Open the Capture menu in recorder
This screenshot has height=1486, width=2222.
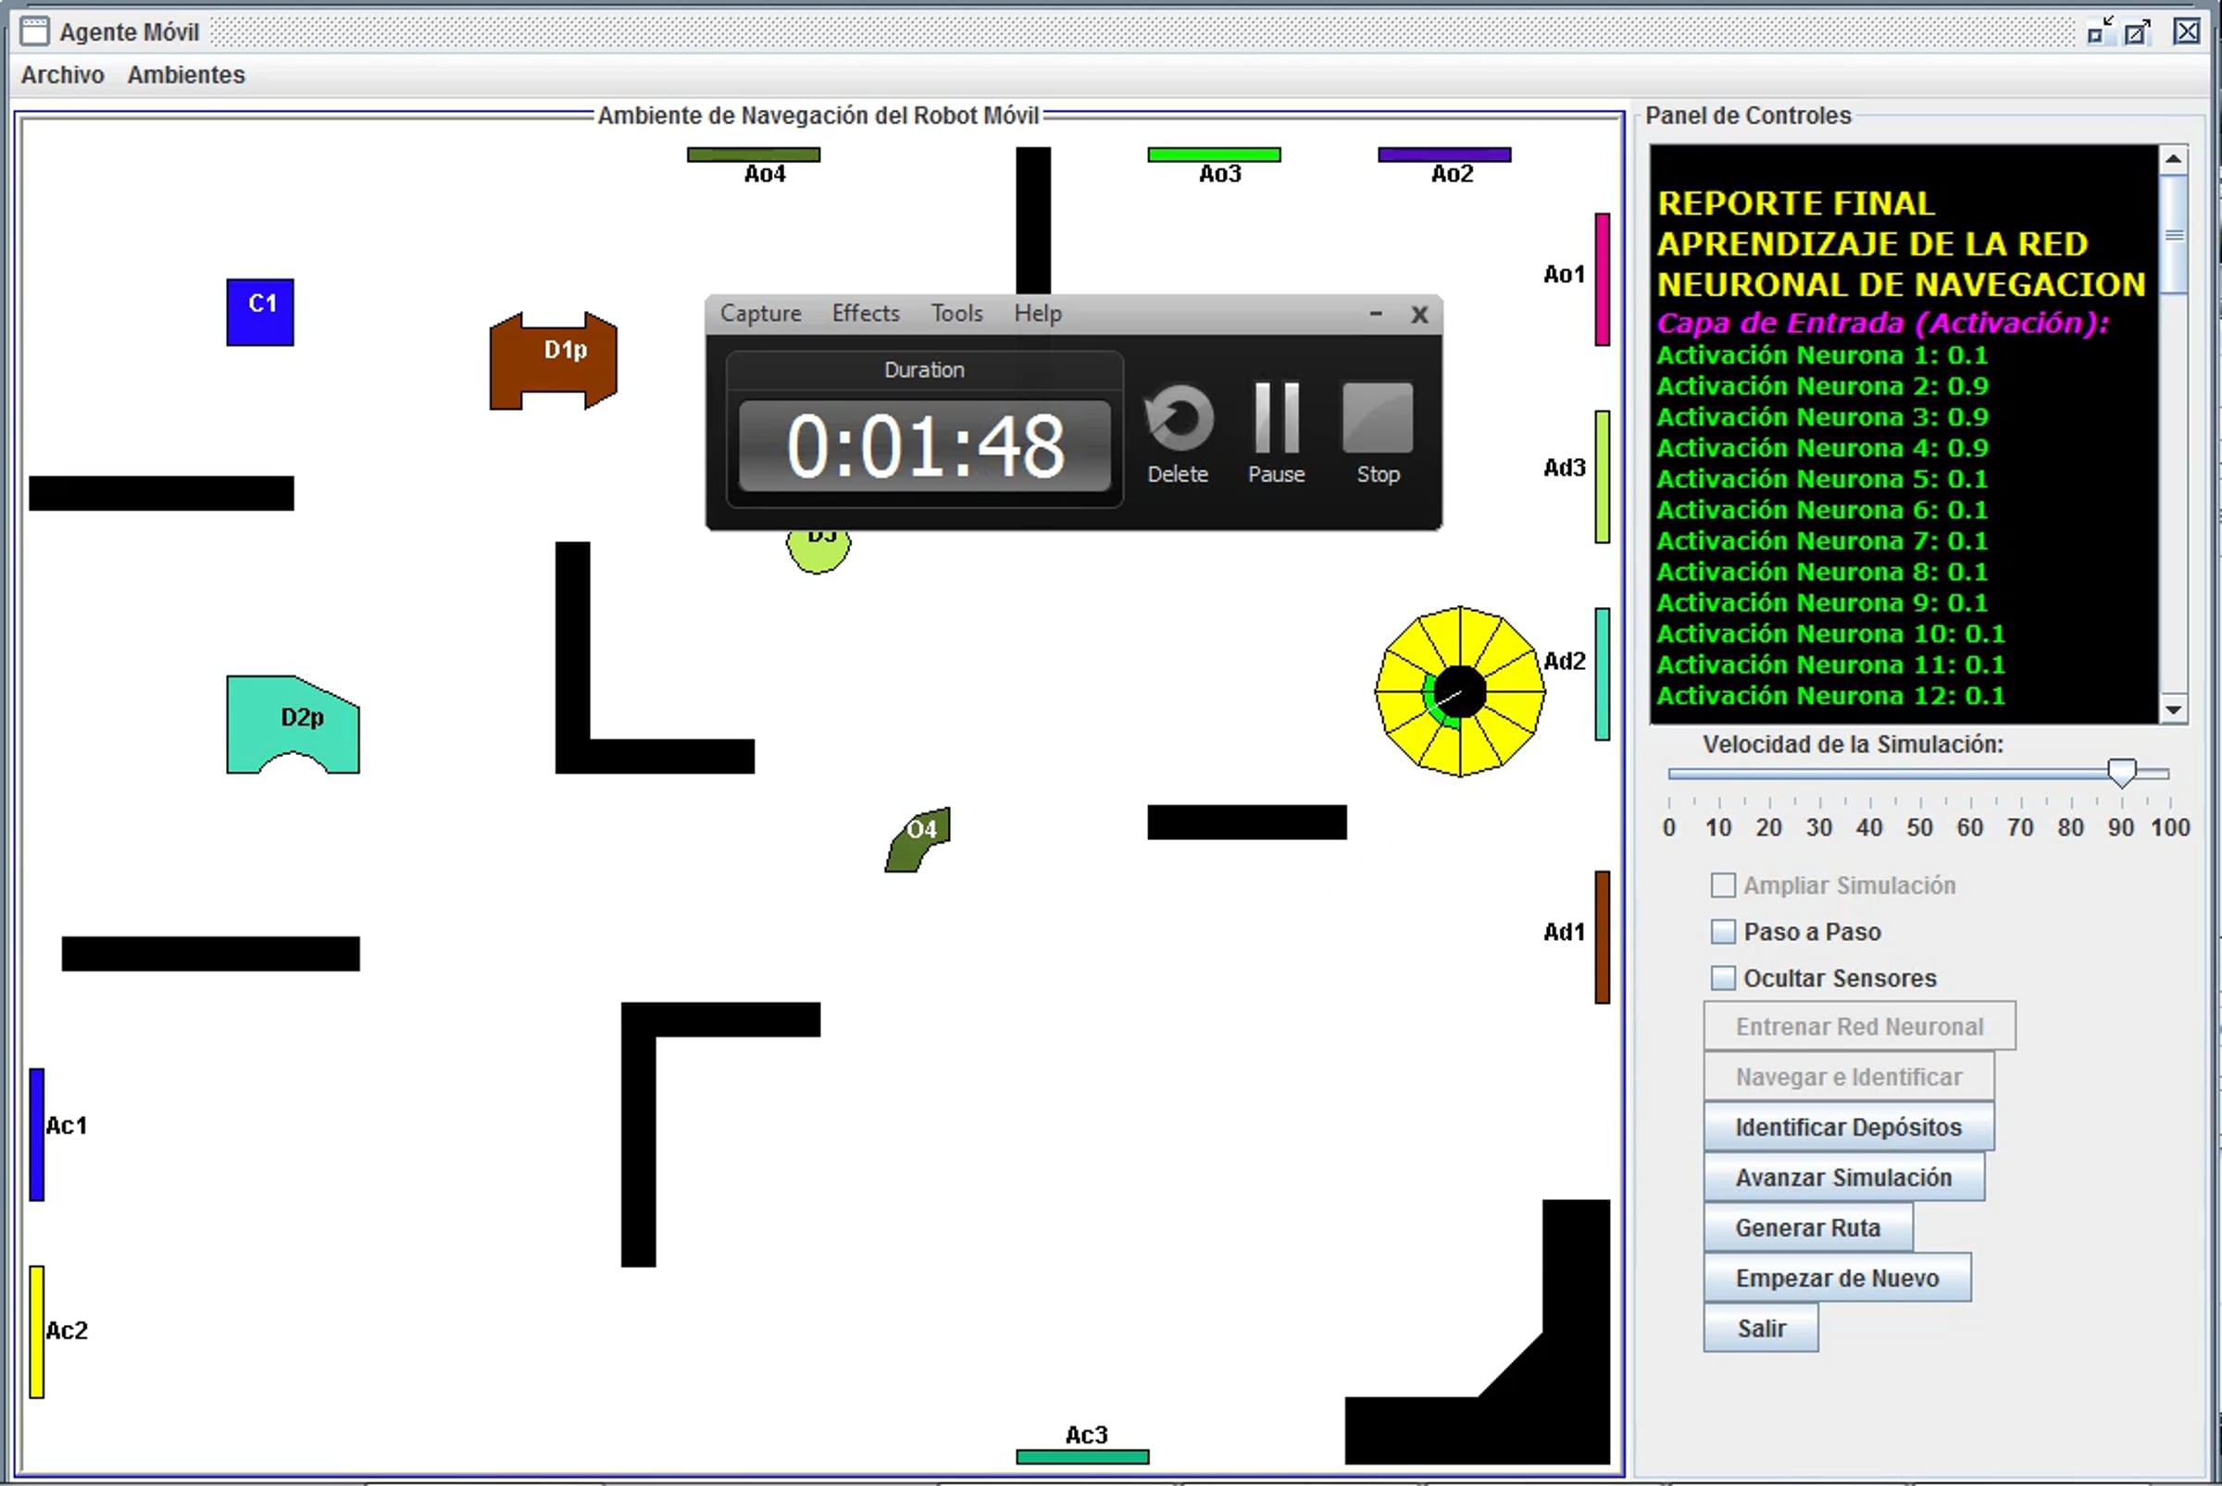[759, 314]
